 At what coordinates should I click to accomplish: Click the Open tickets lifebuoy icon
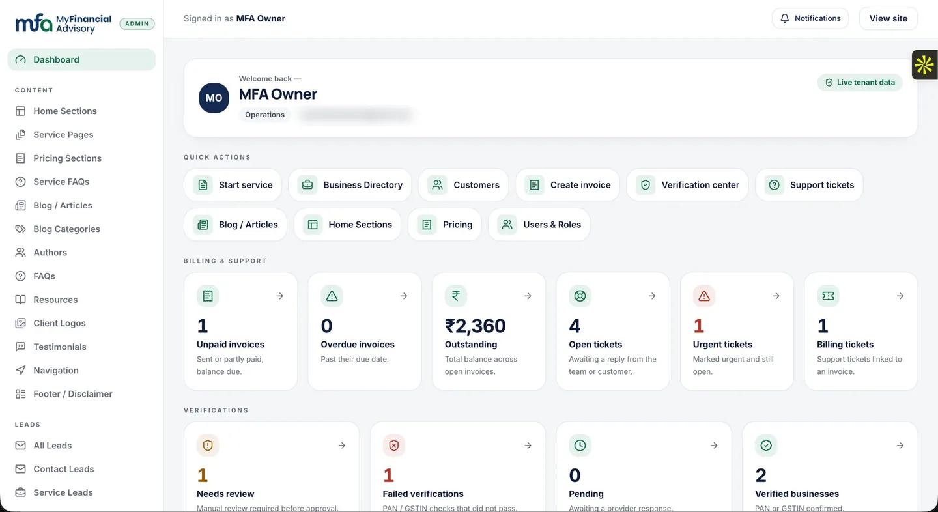(x=580, y=296)
